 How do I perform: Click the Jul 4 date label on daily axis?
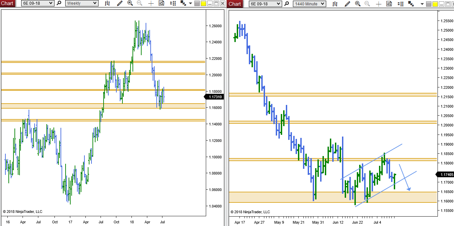[x=377, y=222]
